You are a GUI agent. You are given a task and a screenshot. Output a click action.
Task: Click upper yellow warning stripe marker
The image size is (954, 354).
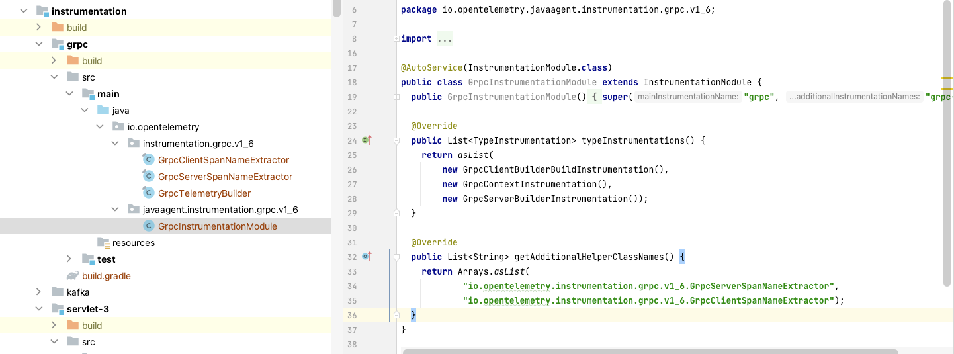(x=947, y=78)
